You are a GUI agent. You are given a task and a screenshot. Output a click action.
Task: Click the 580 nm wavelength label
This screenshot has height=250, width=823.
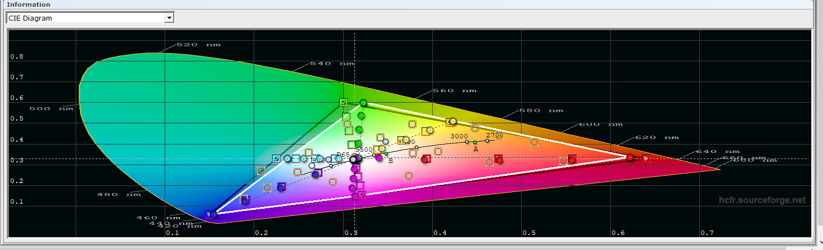click(x=542, y=110)
